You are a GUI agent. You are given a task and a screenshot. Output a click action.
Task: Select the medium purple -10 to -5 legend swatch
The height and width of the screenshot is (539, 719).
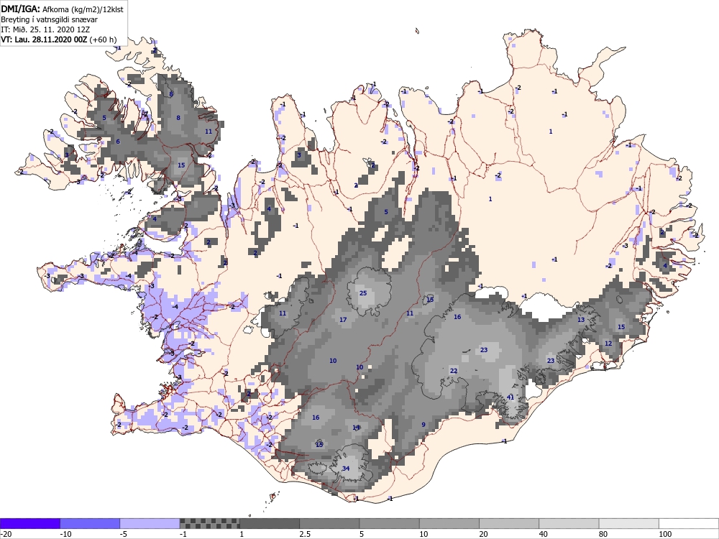tap(90, 523)
